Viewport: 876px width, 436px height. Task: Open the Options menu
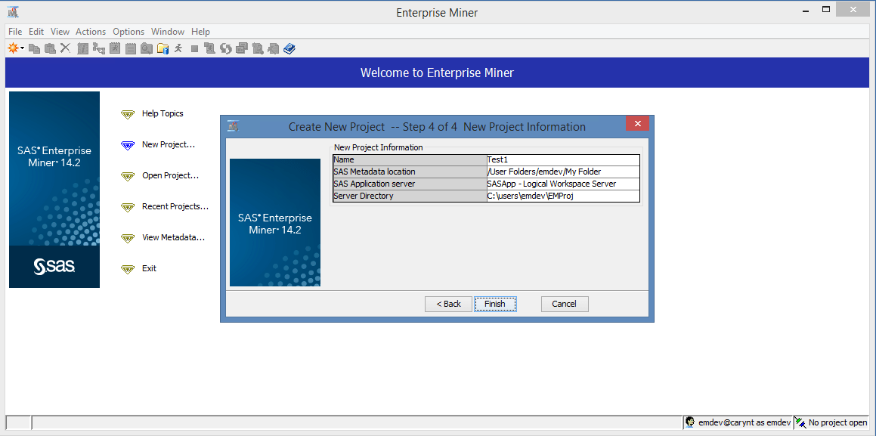click(x=128, y=32)
